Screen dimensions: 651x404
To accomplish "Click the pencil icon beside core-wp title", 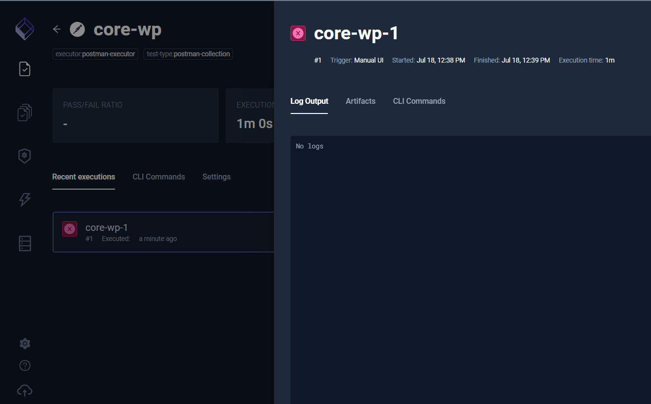I will point(77,29).
